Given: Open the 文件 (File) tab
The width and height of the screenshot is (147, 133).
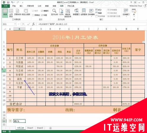Looking at the screenshot, I should click(6, 6).
